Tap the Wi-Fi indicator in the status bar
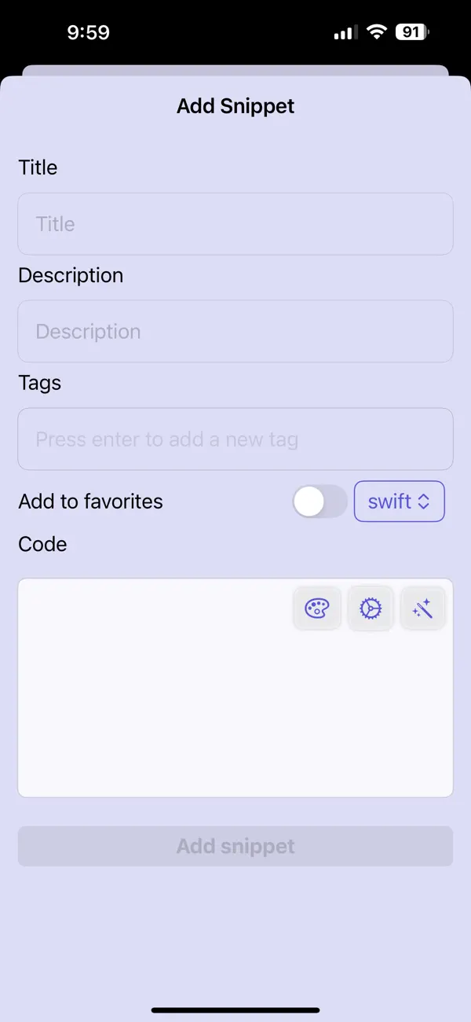Screen dimensions: 471x1022 (x=376, y=31)
